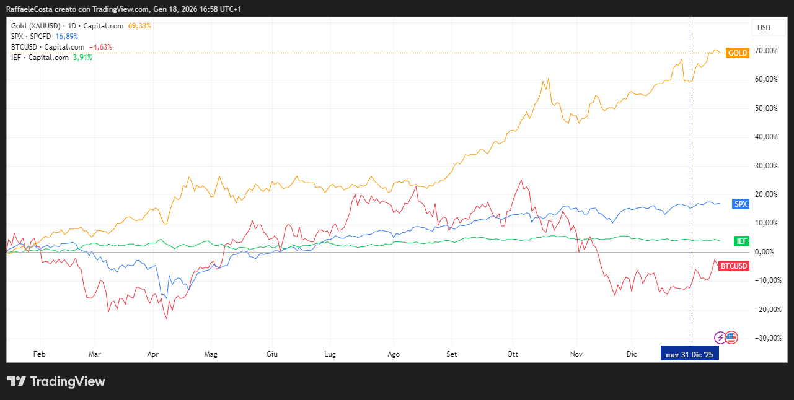Open the USD currency selector

(x=764, y=28)
